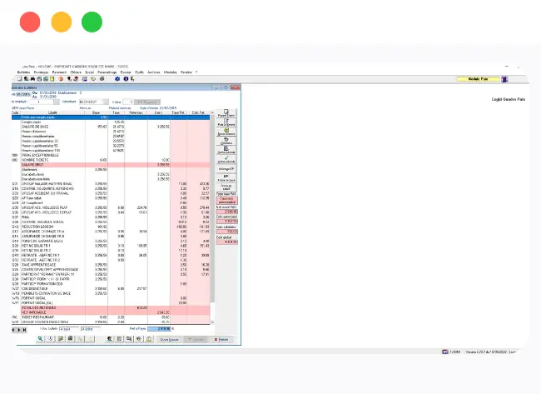Click the orange round icon in main toolbar
Viewport: 541px width, 394px height.
61,79
